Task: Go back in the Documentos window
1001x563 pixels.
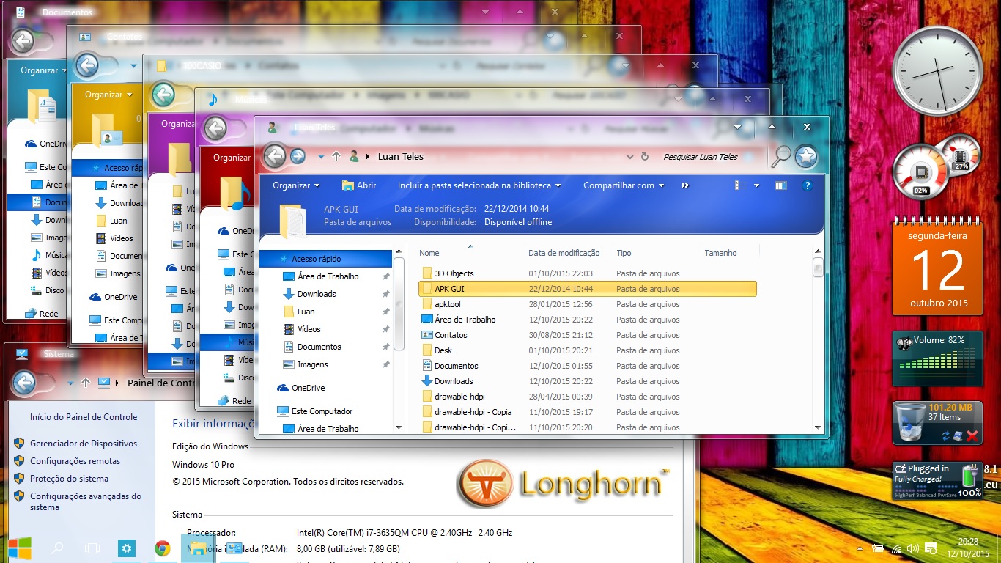Action: click(23, 41)
